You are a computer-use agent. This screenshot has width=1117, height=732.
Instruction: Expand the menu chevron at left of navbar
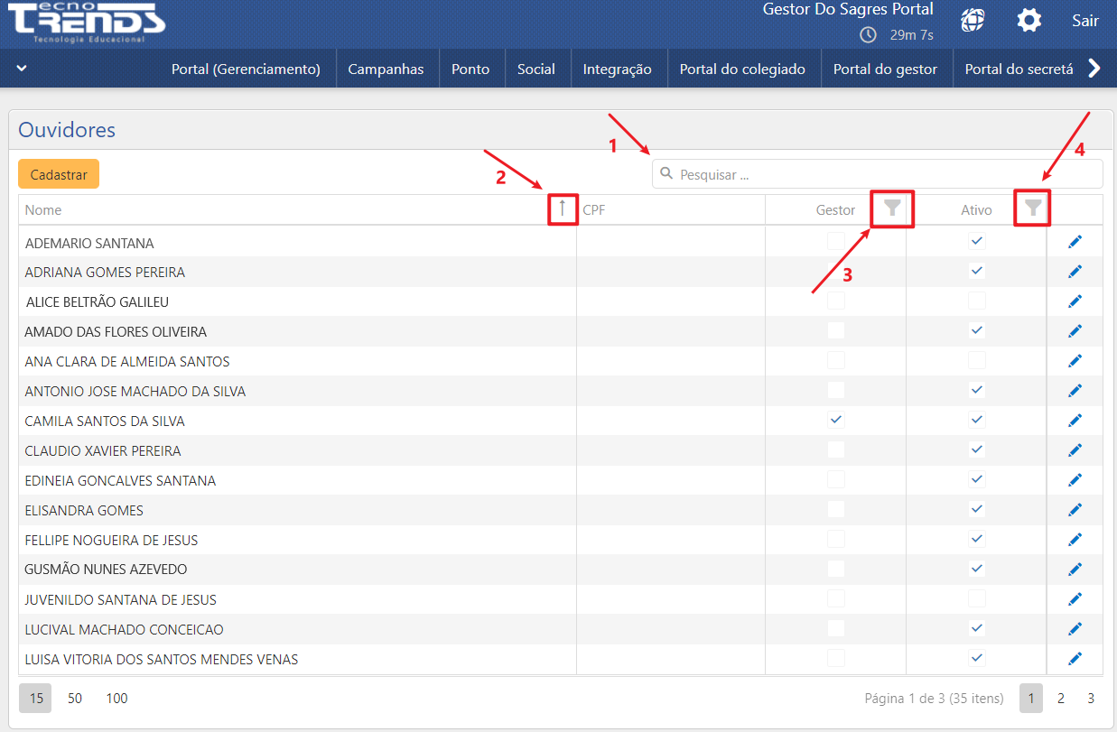(x=22, y=69)
